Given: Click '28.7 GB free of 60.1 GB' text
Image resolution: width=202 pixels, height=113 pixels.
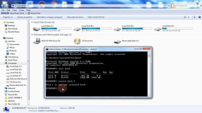Looking at the screenshot, I should click(x=51, y=31).
